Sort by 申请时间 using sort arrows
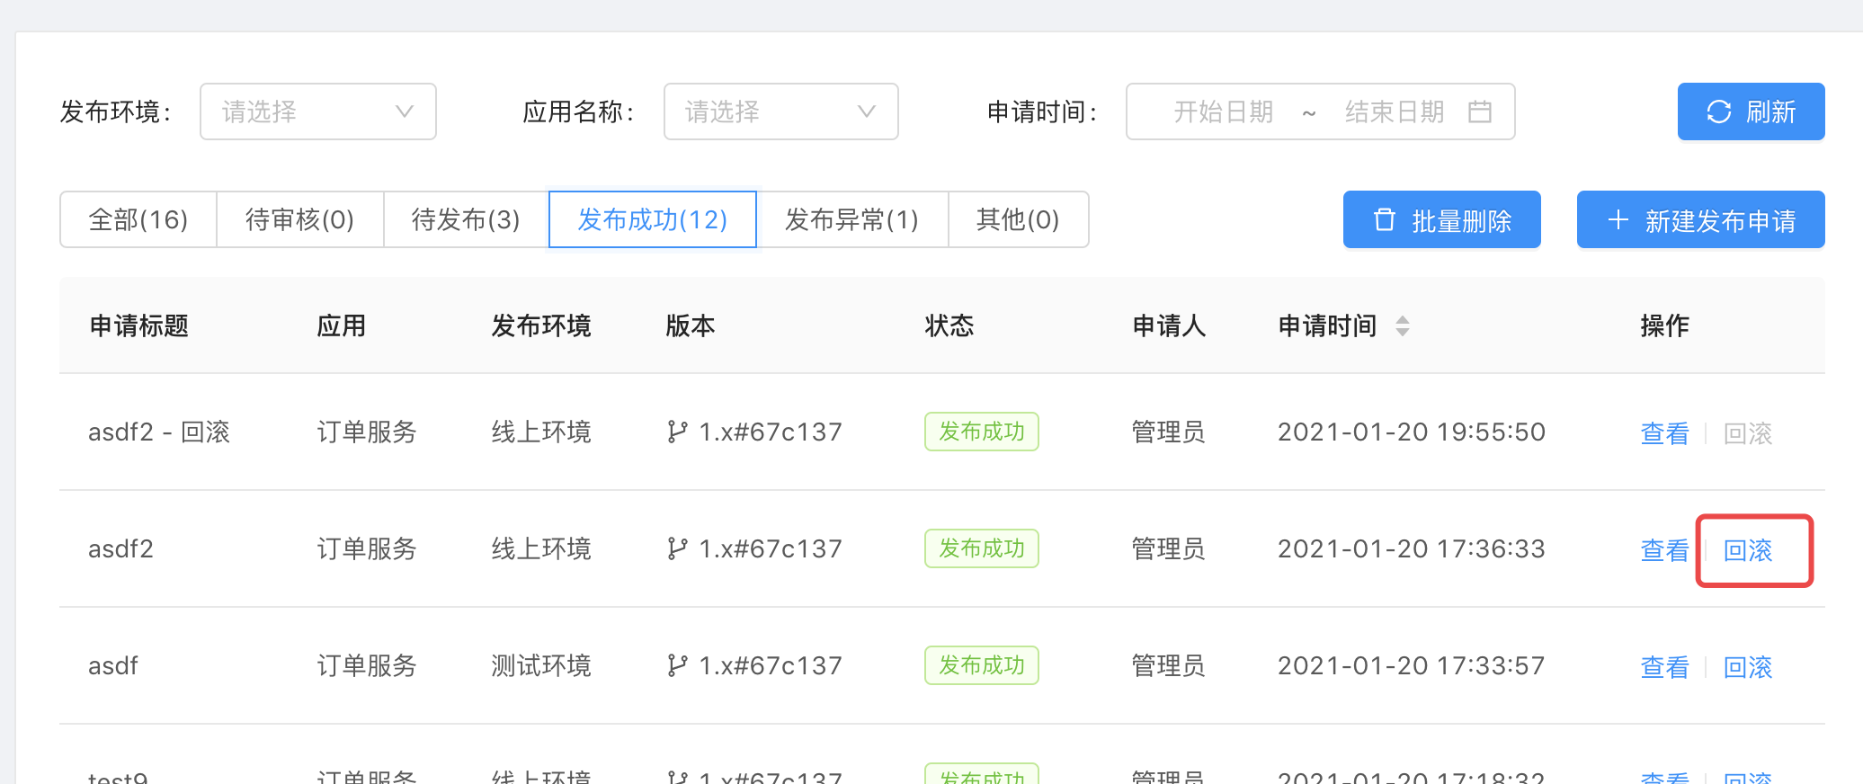This screenshot has height=784, width=1863. coord(1402,325)
